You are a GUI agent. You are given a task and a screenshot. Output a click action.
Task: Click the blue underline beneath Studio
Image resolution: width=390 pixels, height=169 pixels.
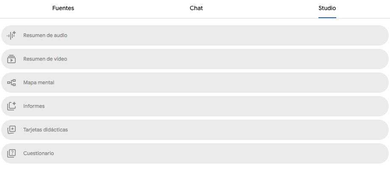[x=327, y=18]
